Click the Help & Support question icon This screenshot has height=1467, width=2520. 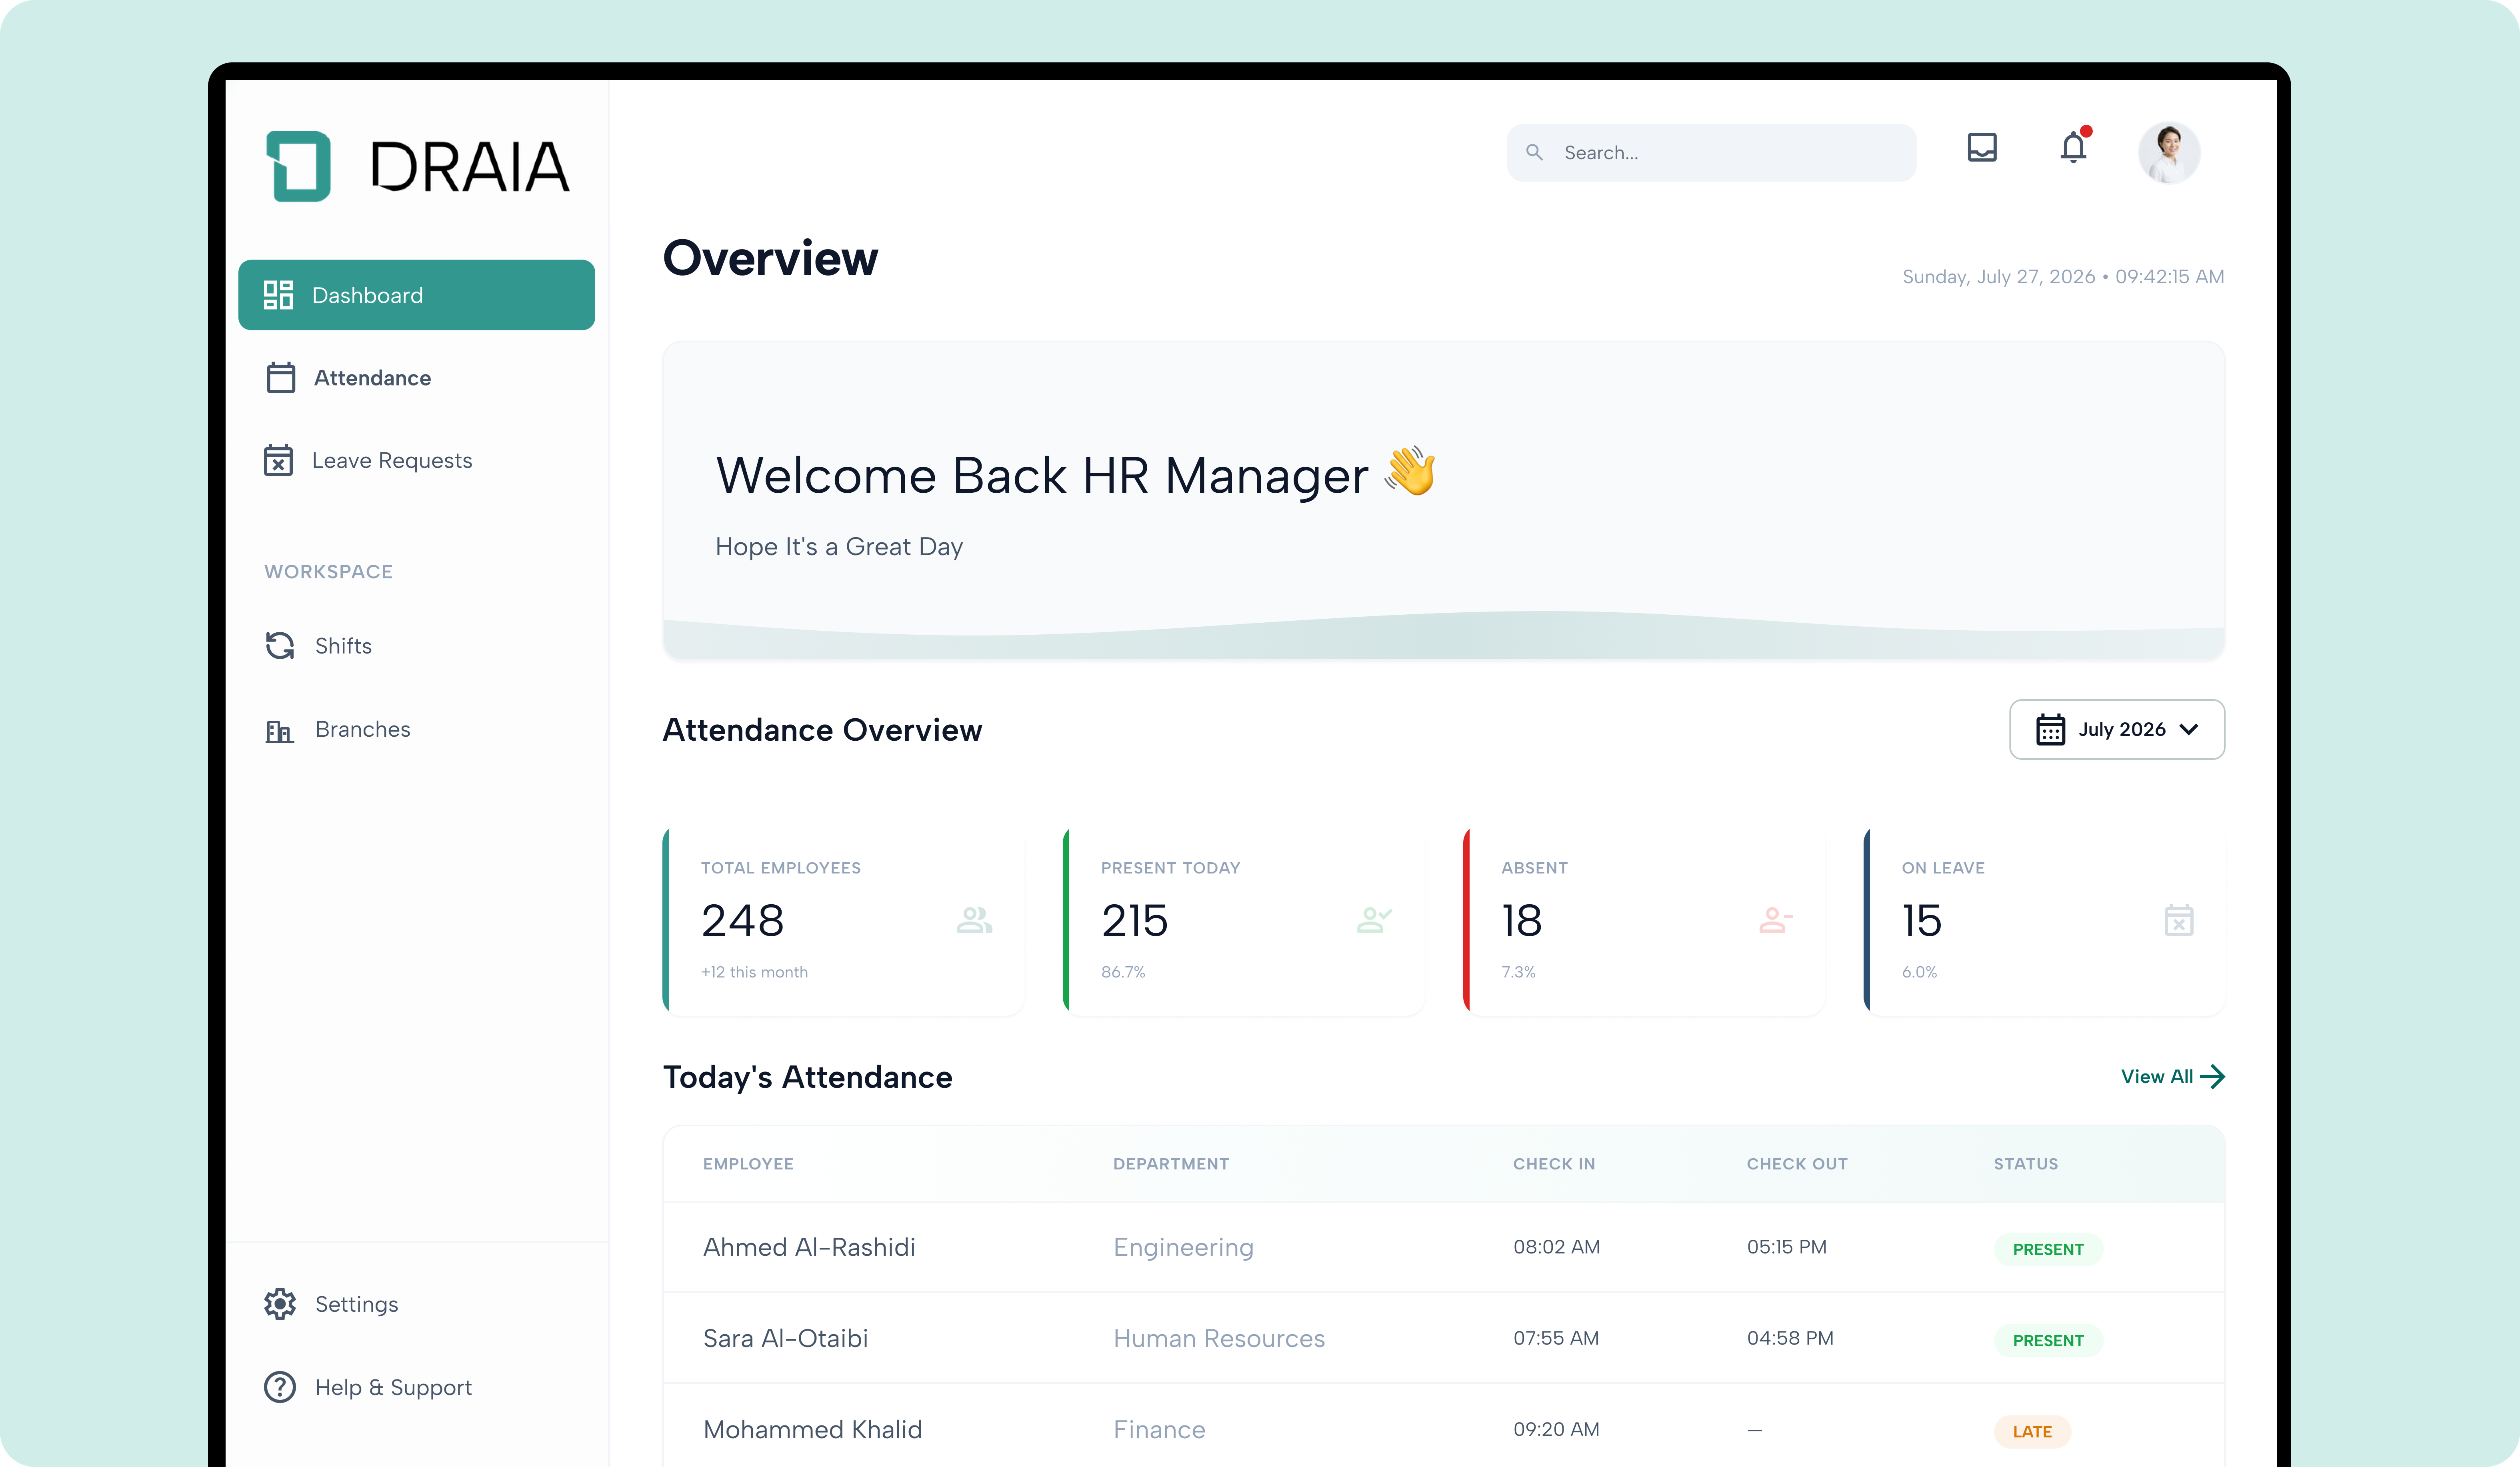(280, 1387)
